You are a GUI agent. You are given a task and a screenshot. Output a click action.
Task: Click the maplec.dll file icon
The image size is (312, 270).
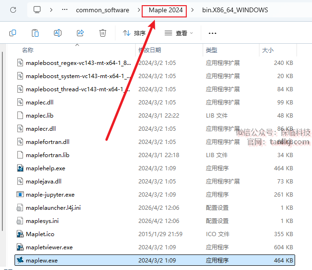(x=20, y=103)
